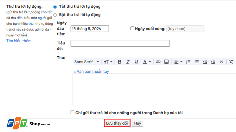This screenshot has height=132, width=236.
Task: Create a numbered list
Action: click(188, 62)
